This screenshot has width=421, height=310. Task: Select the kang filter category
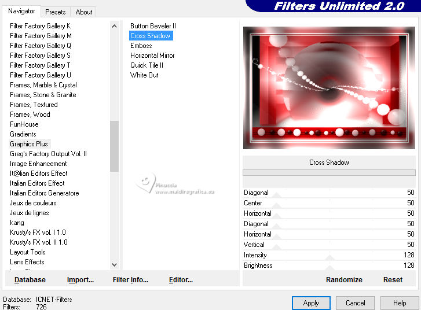17,223
